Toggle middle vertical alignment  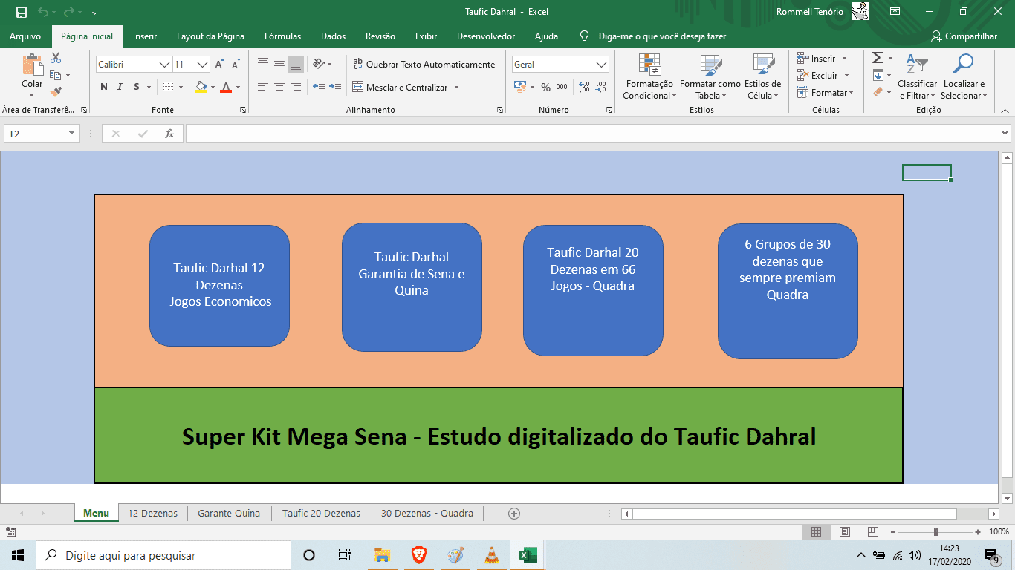click(x=279, y=65)
